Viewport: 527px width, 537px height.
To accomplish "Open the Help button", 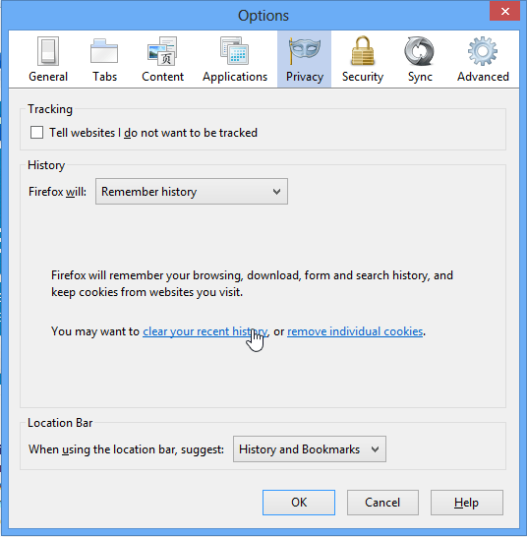I will click(467, 503).
